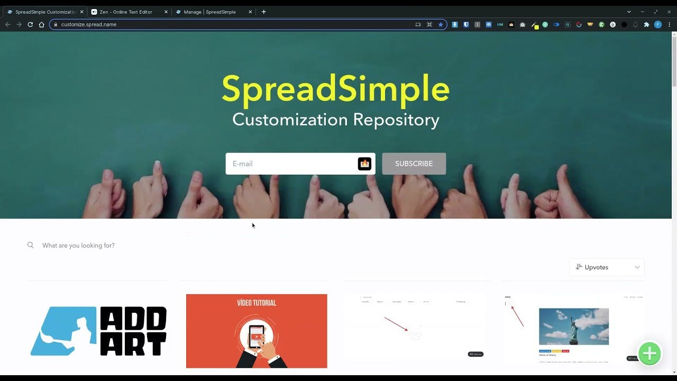Open the puzzle-piece Extensions menu
Screen dimensions: 677x381
click(646, 24)
